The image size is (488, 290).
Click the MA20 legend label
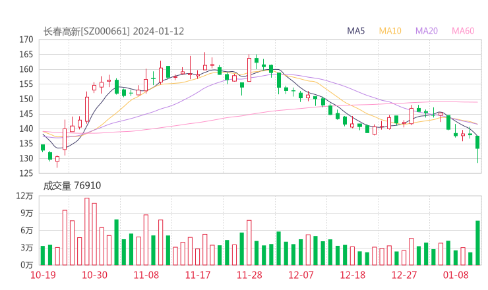427,31
